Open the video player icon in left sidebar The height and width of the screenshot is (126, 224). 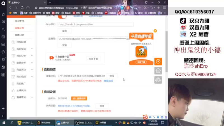tap(3, 37)
